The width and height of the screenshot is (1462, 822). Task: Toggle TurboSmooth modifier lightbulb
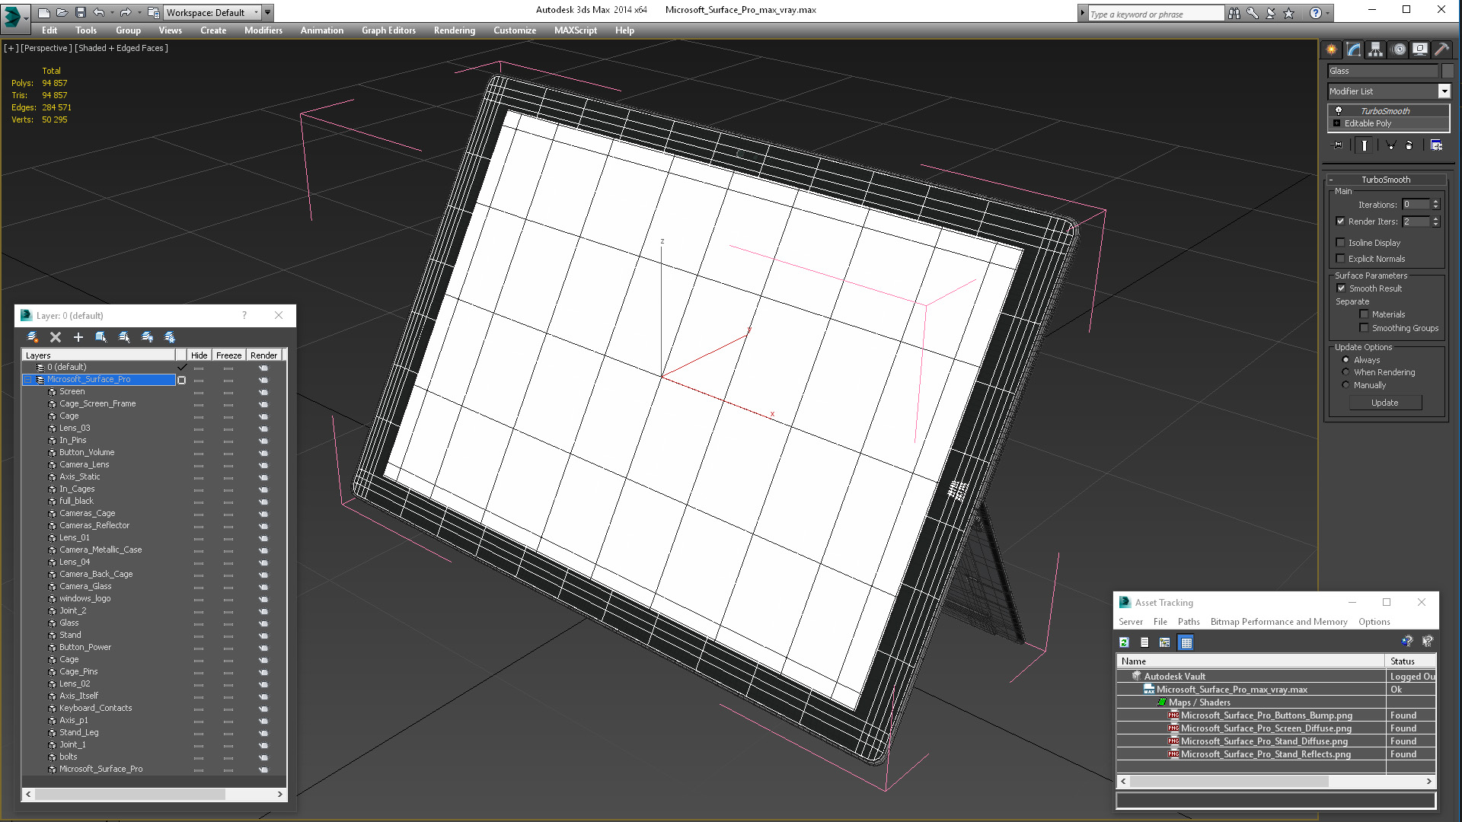click(x=1339, y=111)
